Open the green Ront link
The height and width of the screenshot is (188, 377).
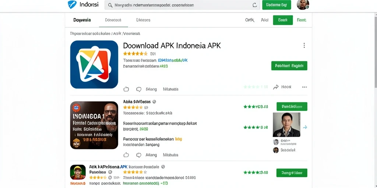coord(302,20)
